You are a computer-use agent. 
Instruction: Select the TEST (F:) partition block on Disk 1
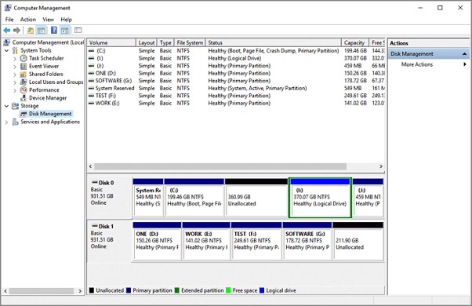pyautogui.click(x=256, y=241)
